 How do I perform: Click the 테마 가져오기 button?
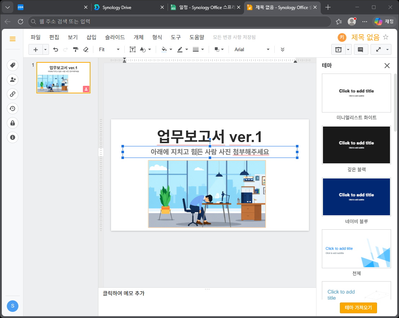tap(358, 308)
